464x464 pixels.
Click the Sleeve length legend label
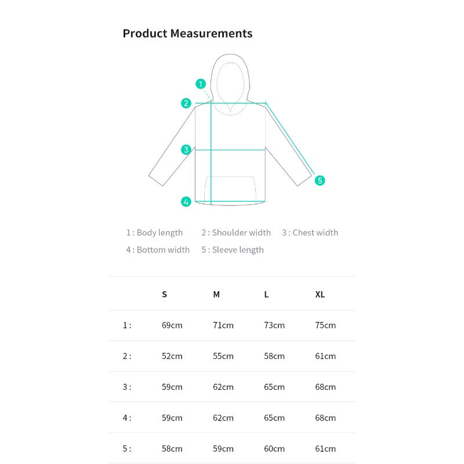click(x=233, y=250)
